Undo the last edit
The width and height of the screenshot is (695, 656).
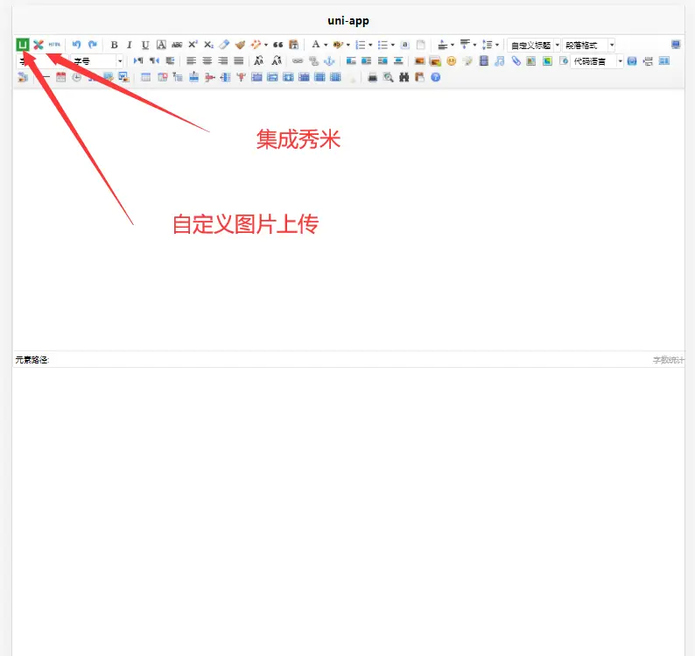(76, 45)
